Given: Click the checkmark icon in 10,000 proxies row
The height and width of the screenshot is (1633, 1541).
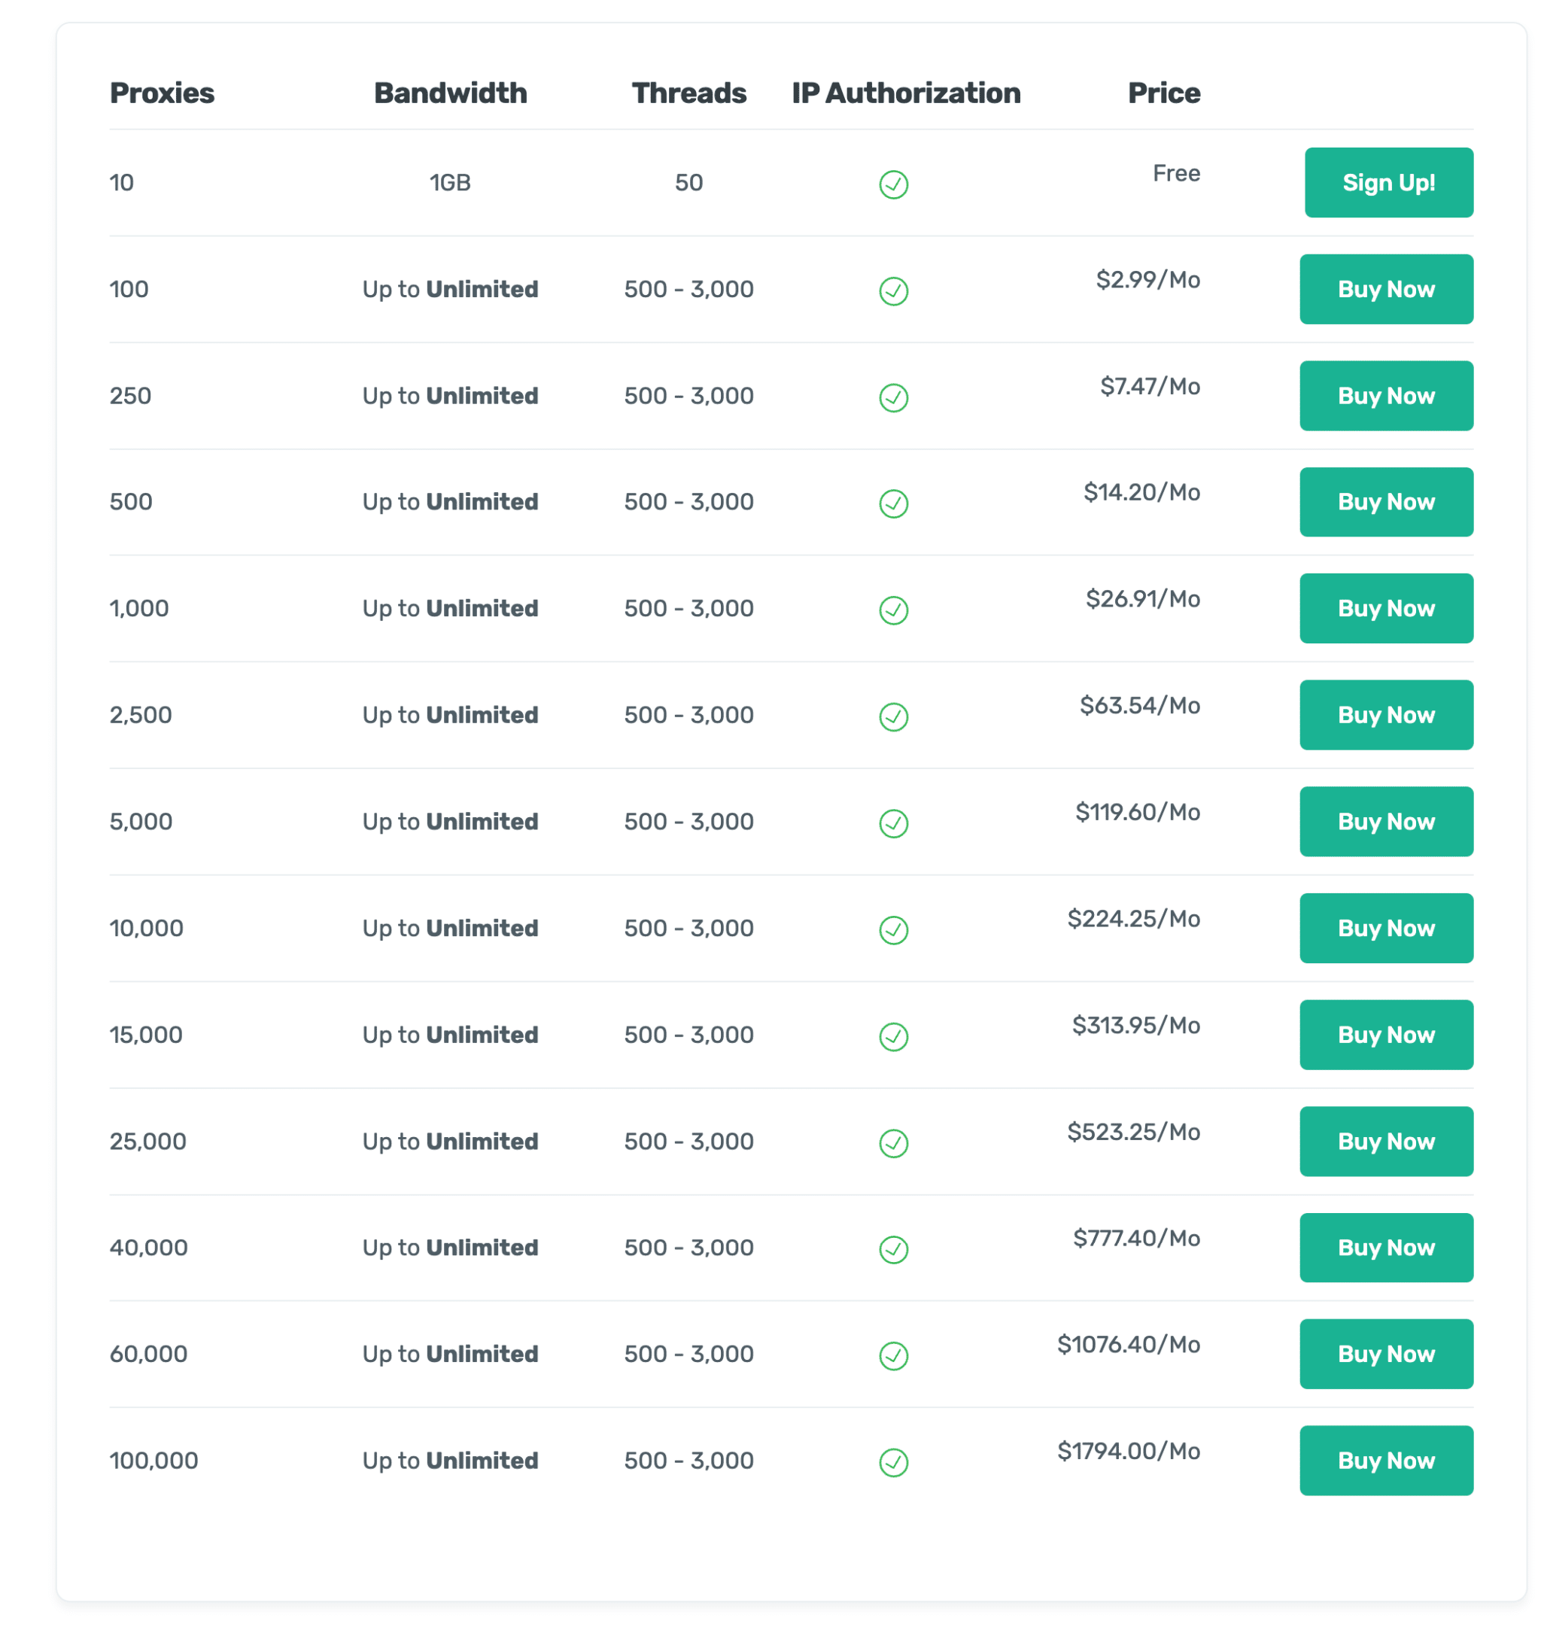Looking at the screenshot, I should point(894,930).
